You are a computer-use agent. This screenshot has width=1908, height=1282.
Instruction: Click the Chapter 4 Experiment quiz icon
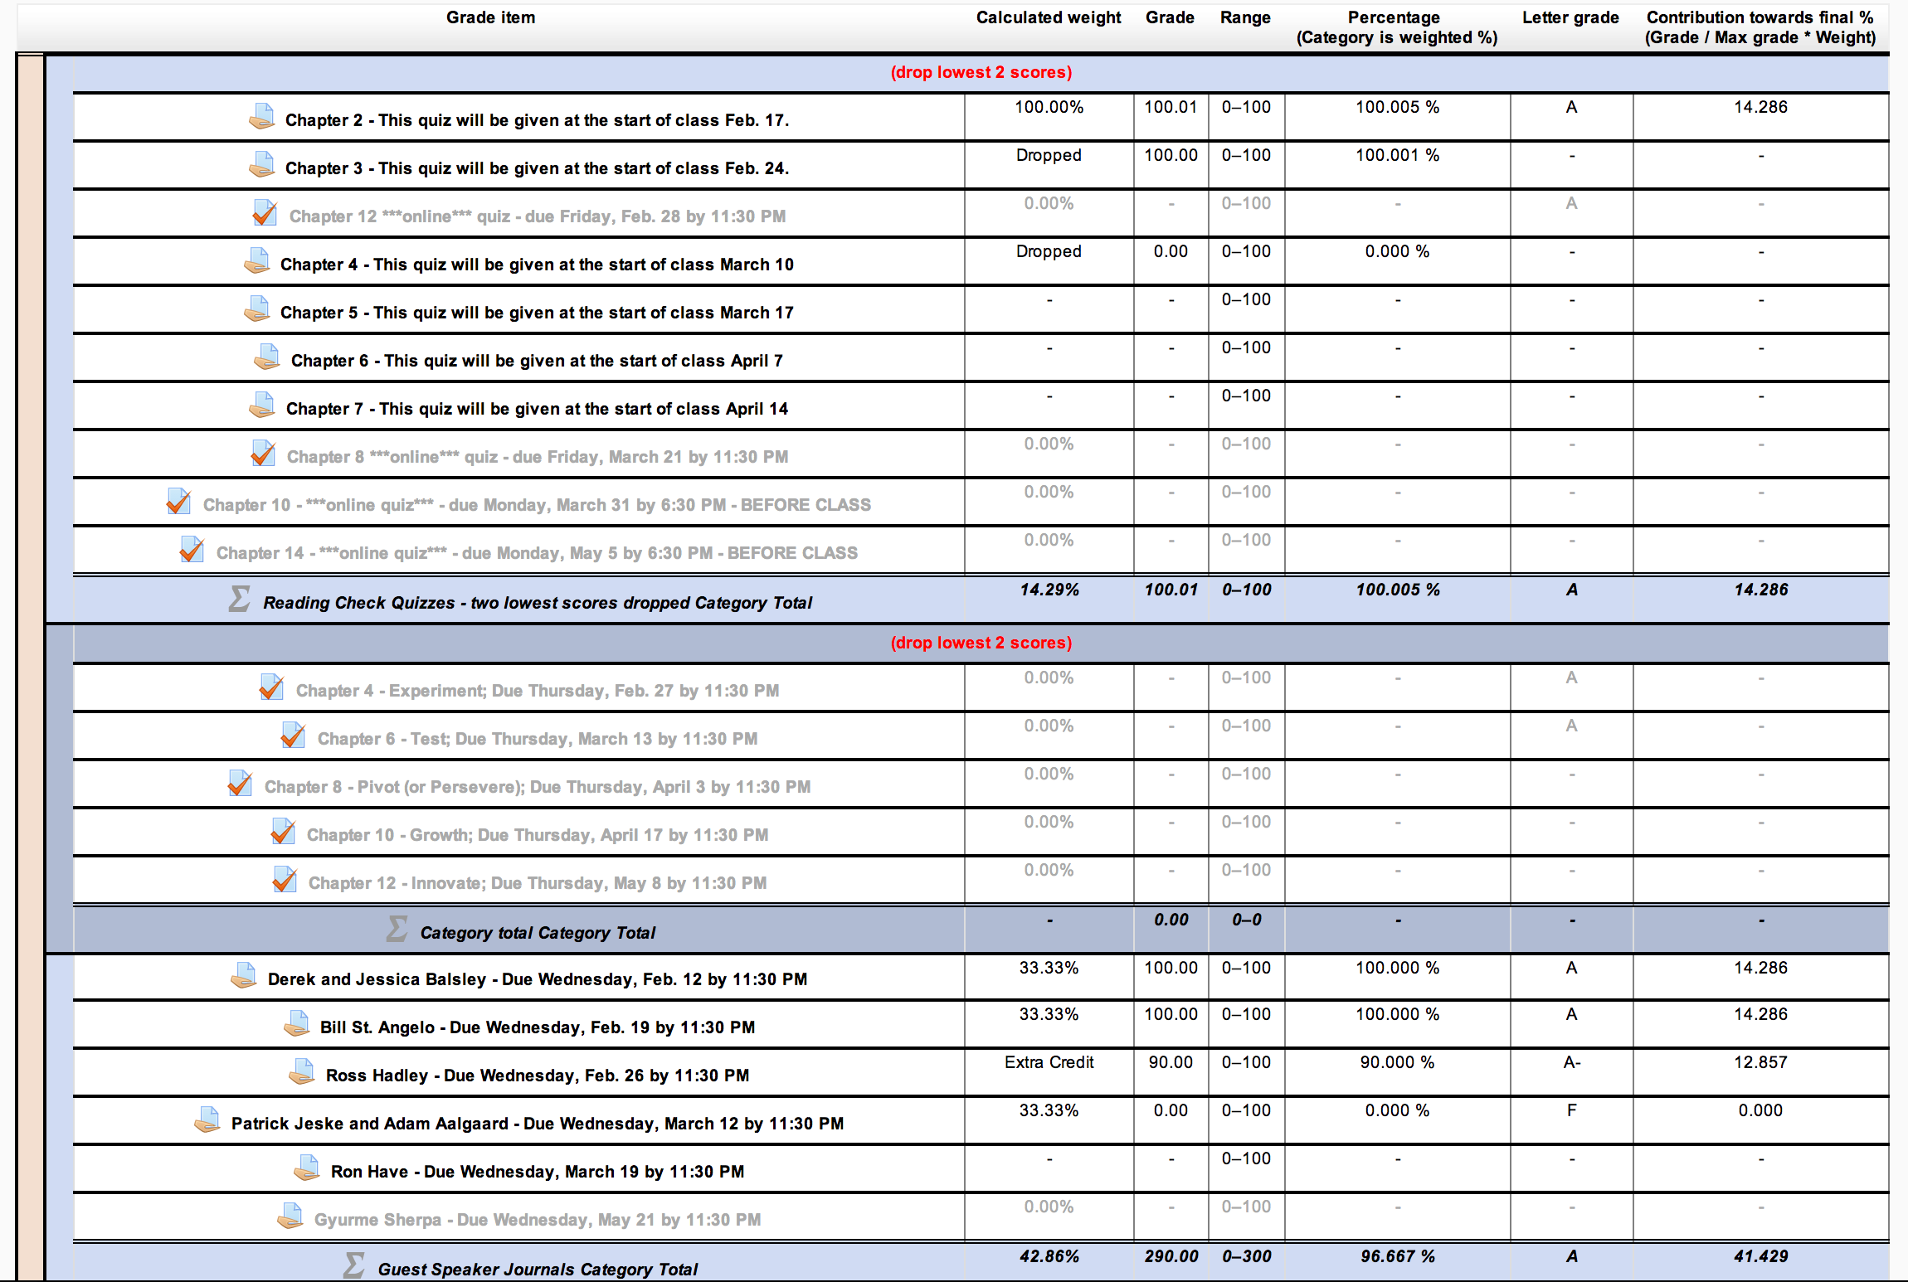click(x=272, y=687)
